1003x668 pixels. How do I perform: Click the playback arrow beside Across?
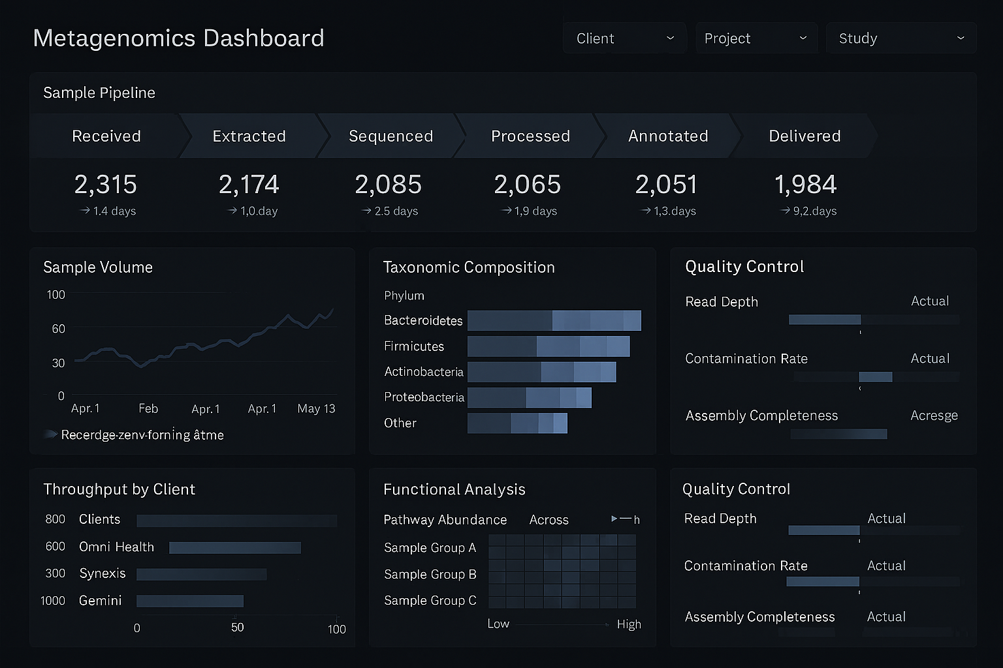[x=614, y=519]
